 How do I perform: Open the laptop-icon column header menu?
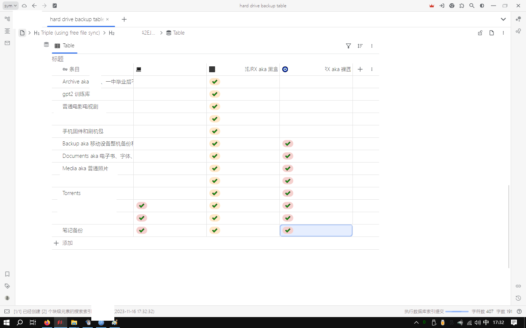click(170, 69)
